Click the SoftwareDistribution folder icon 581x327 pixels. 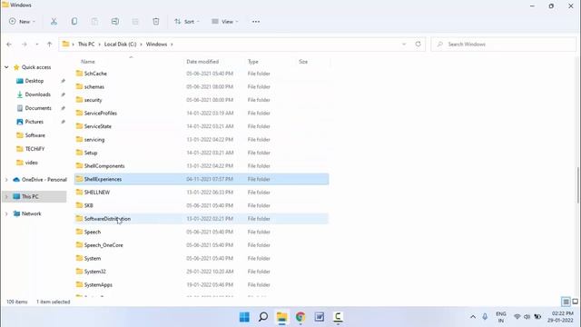(79, 218)
